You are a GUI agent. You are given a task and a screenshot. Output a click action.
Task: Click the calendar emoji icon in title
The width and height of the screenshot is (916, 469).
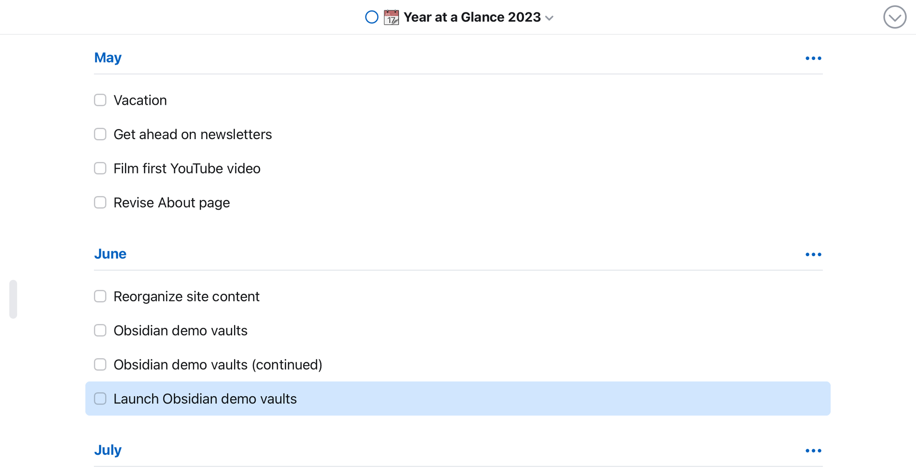[x=391, y=17]
